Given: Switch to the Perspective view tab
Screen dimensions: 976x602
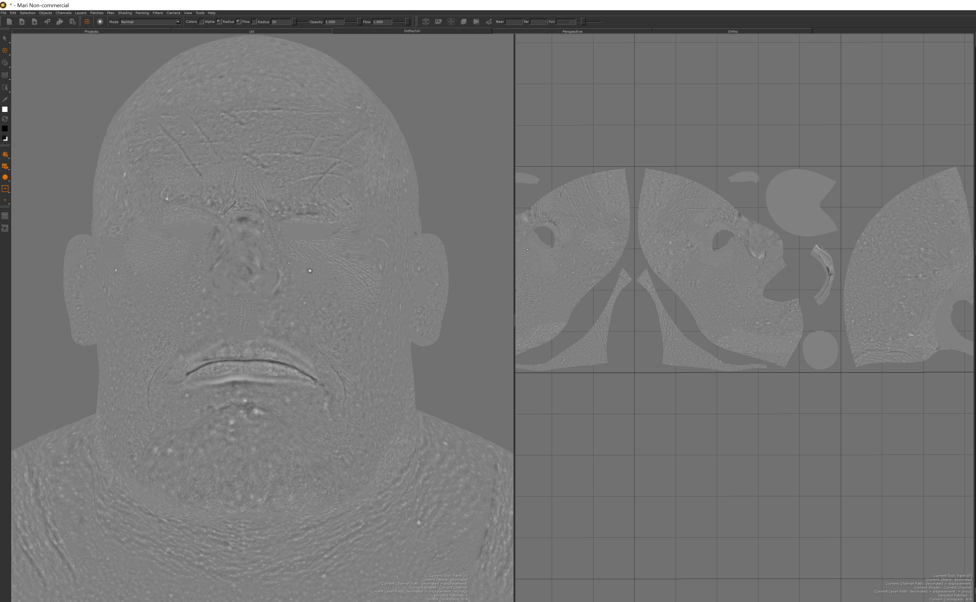Looking at the screenshot, I should (x=572, y=31).
